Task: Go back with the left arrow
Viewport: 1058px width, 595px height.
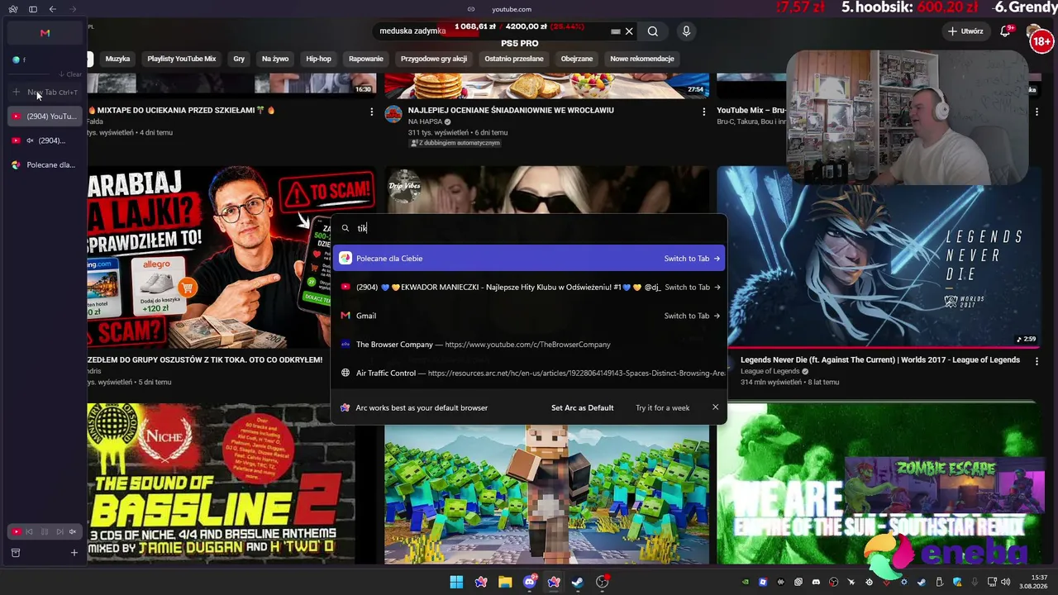Action: click(x=53, y=9)
